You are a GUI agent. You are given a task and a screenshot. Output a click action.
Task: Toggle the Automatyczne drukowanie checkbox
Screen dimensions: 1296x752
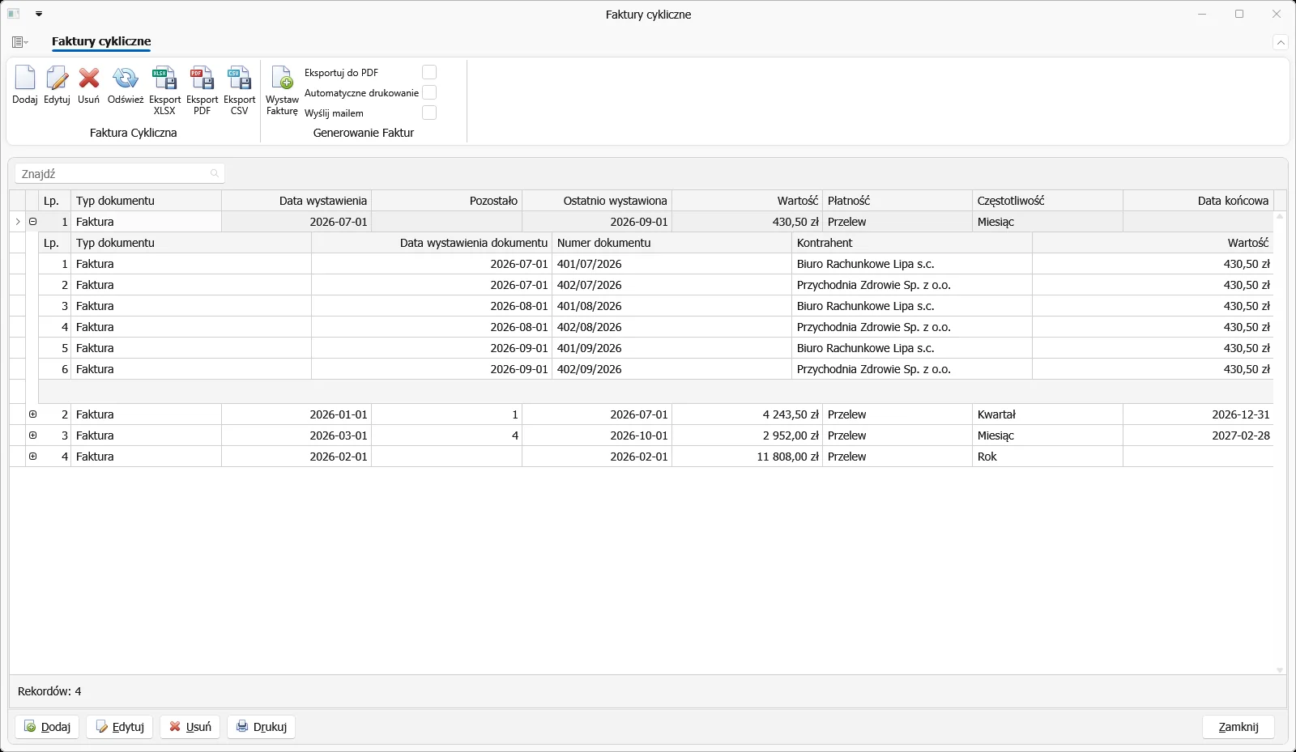429,92
